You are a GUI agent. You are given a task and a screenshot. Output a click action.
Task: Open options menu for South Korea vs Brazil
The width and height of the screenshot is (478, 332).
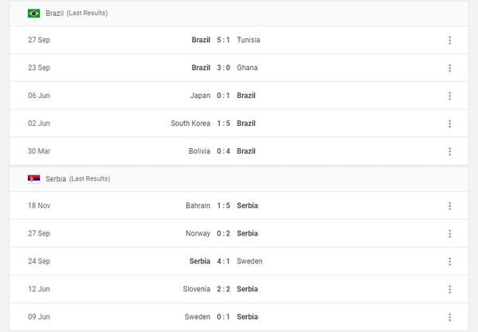pyautogui.click(x=449, y=123)
